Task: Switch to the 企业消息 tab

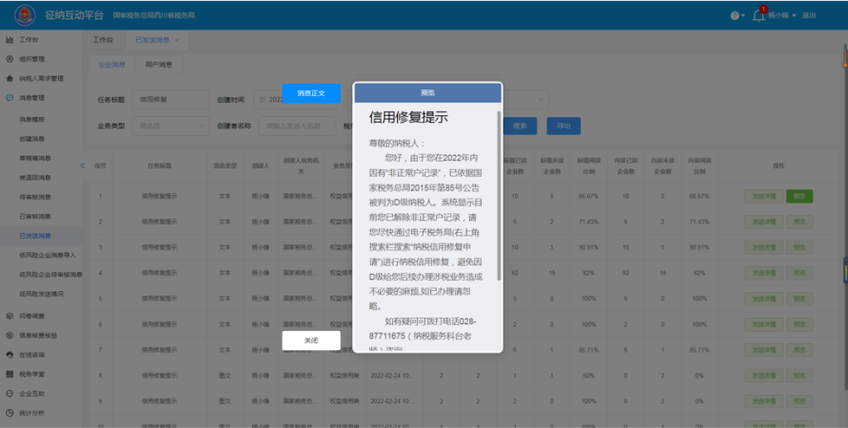Action: (x=111, y=65)
